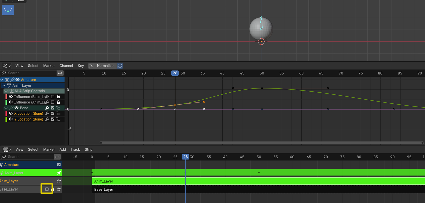Image resolution: width=425 pixels, height=203 pixels.
Task: Enable the Base_Layer track checkbox
Action: click(x=47, y=189)
